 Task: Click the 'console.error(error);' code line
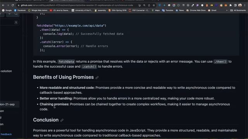pos(61,46)
